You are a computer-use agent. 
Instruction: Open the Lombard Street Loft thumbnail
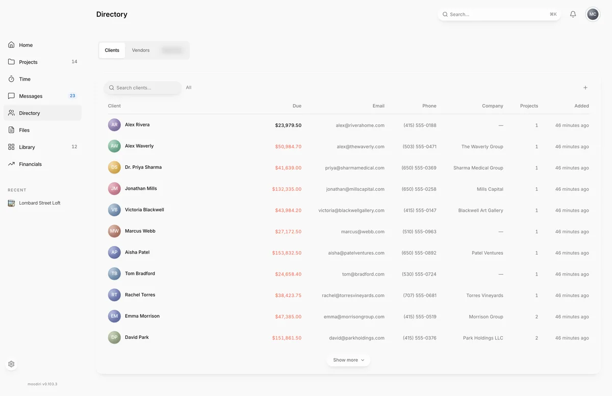tap(11, 203)
